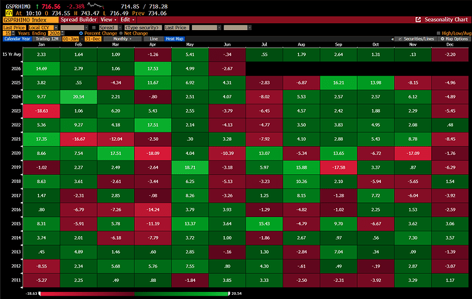This screenshot has width=472, height=299.
Task: Collapse panel using the double-chevron arrow
Action: coord(393,39)
